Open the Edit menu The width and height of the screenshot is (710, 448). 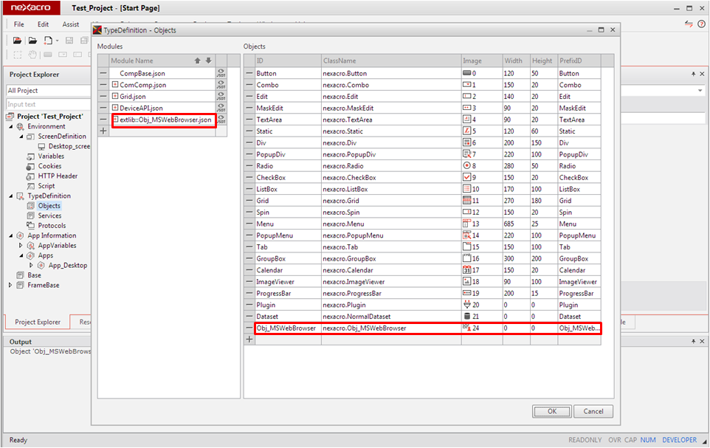point(44,24)
